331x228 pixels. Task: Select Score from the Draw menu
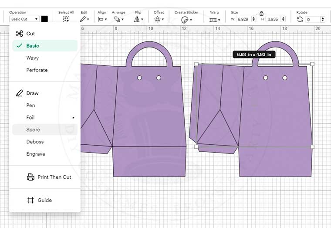(33, 129)
